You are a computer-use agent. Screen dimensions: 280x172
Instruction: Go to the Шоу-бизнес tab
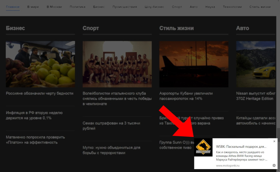pos(154,7)
